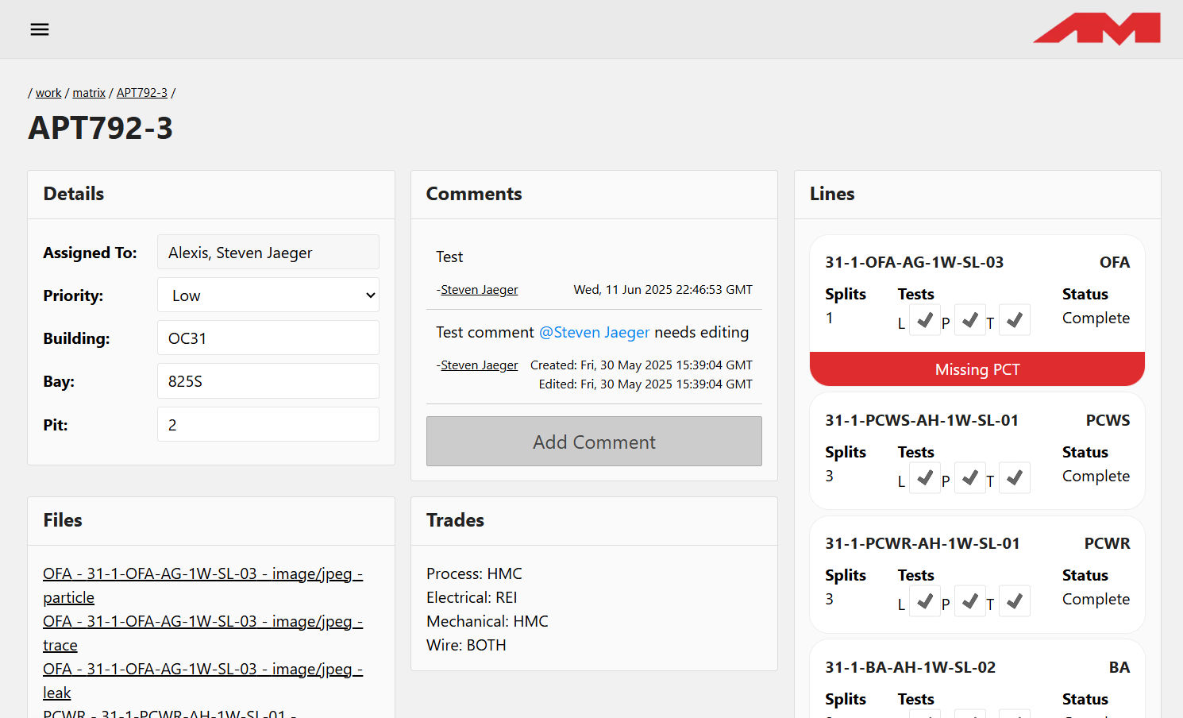Navigate to matrix breadcrumb
1183x718 pixels.
tap(89, 93)
